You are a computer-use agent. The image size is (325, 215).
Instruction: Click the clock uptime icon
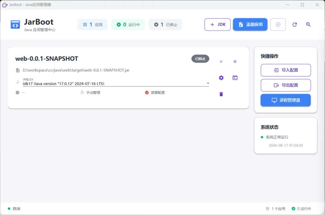pyautogui.click(x=17, y=93)
